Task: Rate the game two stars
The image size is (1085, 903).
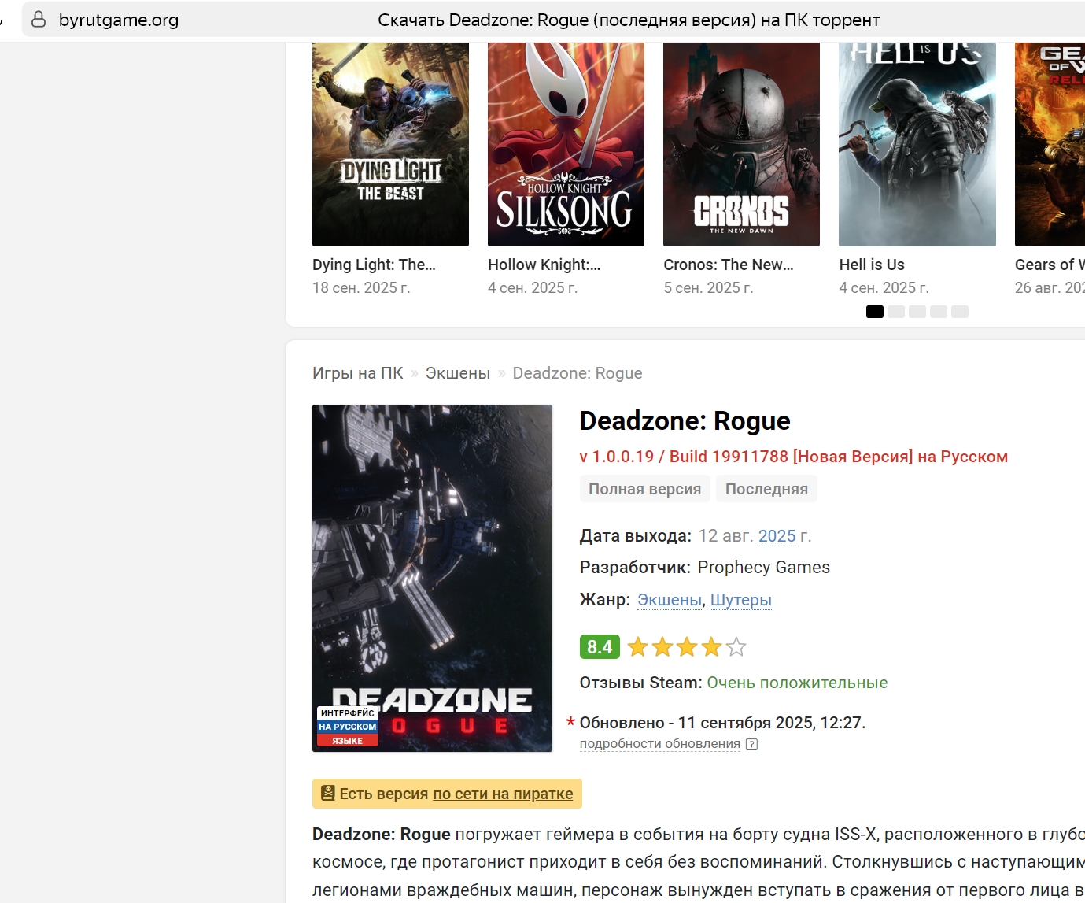Action: coord(662,647)
